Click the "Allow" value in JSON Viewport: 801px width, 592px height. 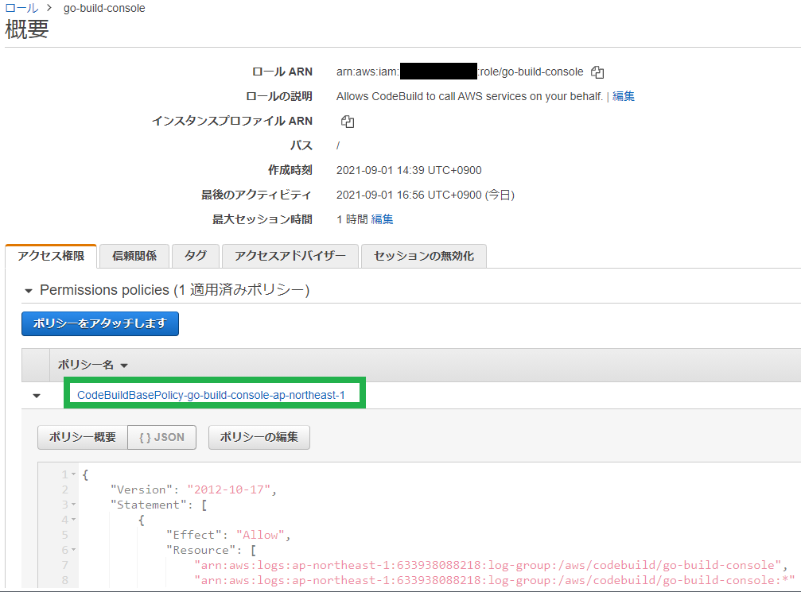(260, 535)
